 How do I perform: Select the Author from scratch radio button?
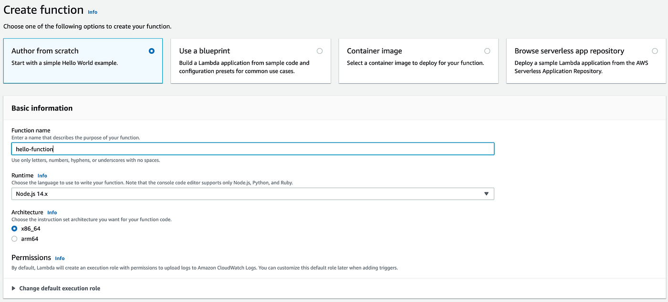coord(152,51)
